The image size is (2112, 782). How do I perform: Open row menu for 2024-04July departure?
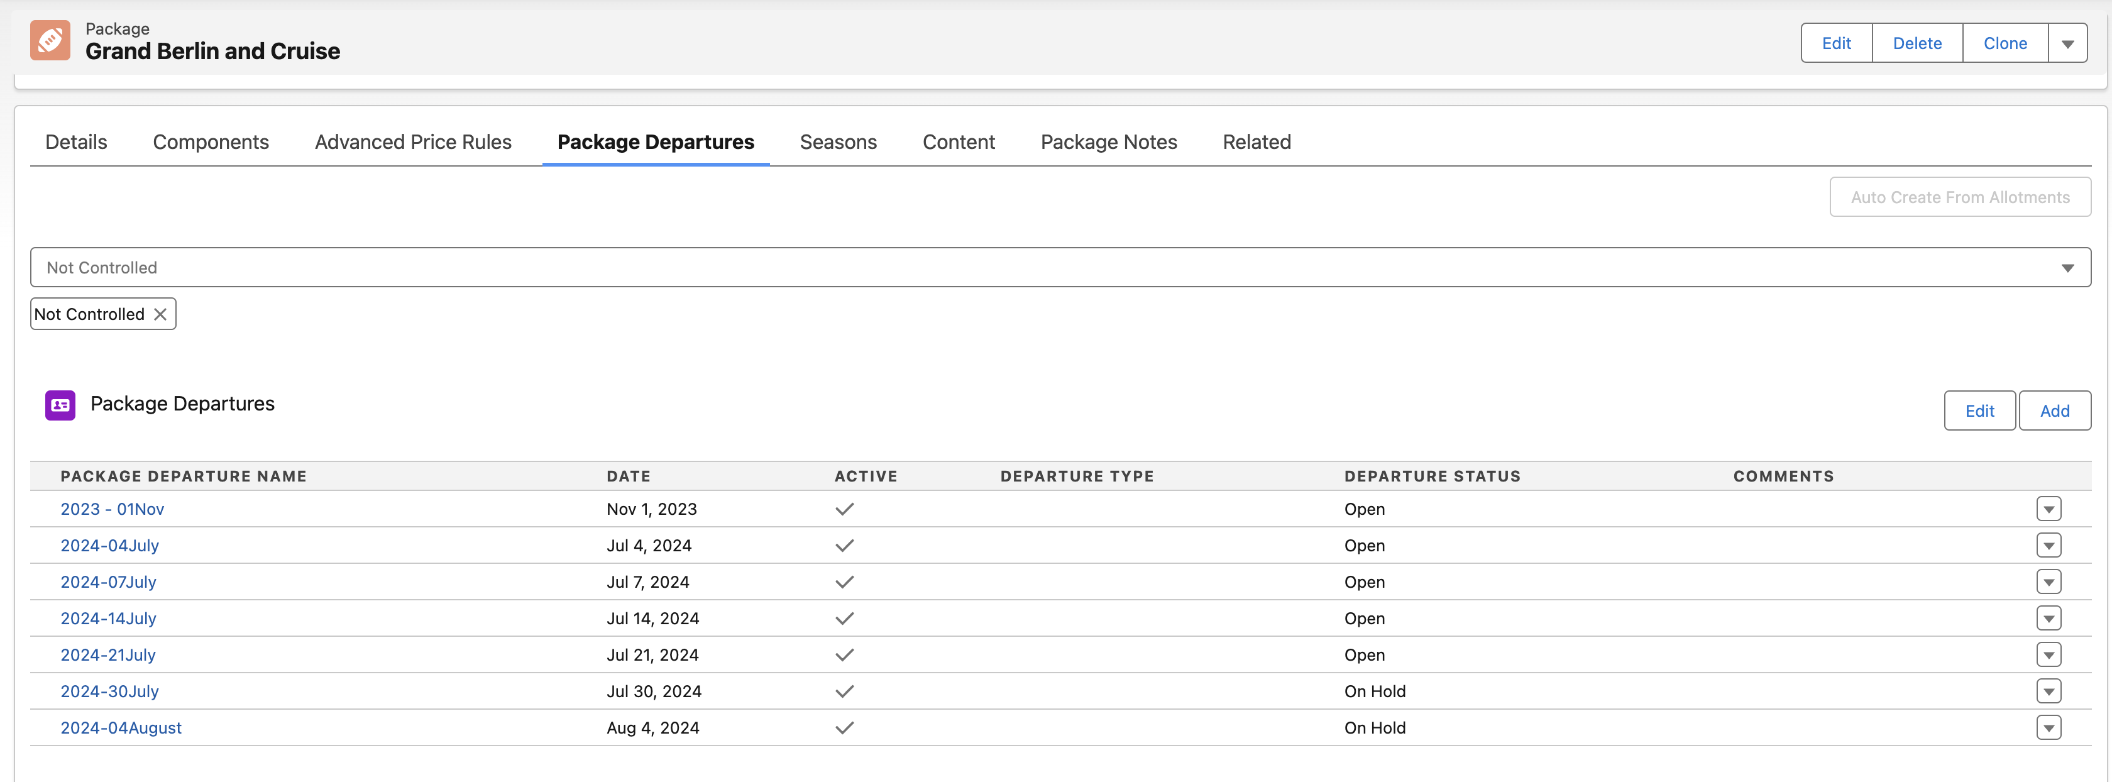click(x=2048, y=545)
